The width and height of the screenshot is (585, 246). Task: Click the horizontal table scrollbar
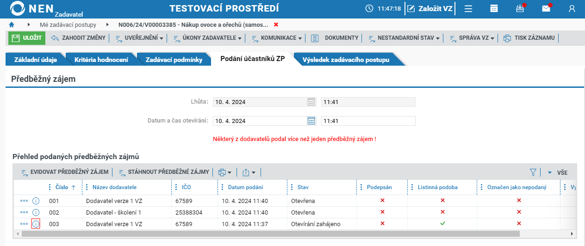(271, 234)
